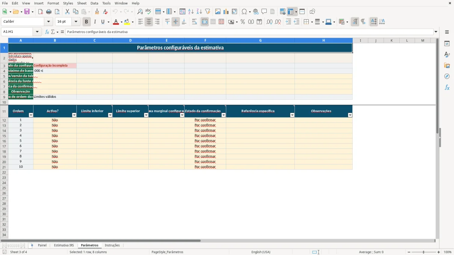The width and height of the screenshot is (454, 255).
Task: Click the Sort Ascending icon
Action: pos(191,12)
